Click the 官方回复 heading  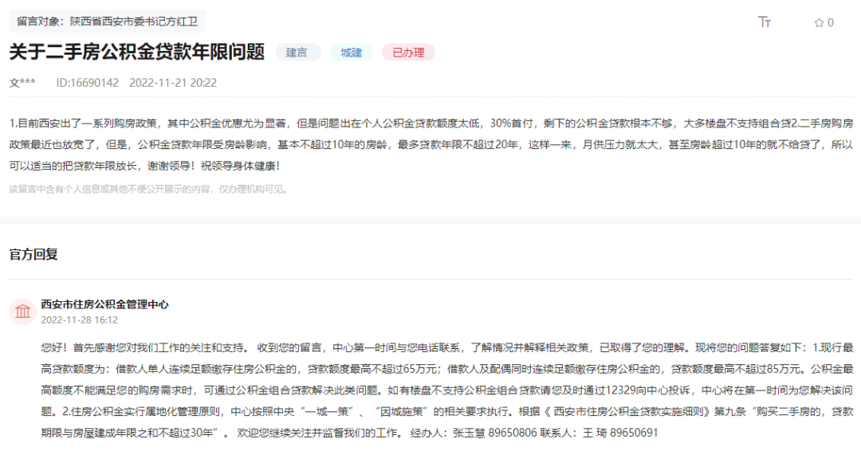[33, 254]
